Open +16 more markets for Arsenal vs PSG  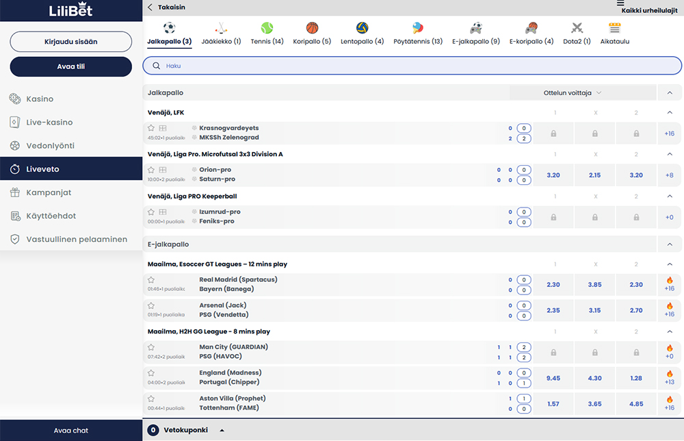pos(670,310)
